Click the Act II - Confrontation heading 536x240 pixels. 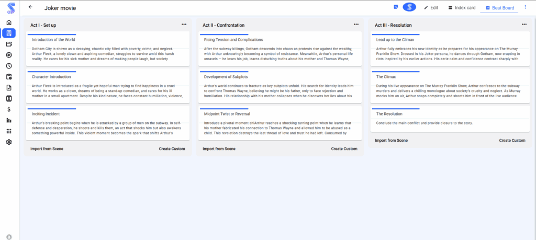(x=224, y=25)
